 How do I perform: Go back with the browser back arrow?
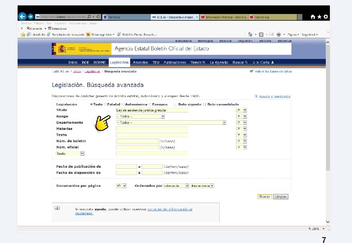point(22,17)
